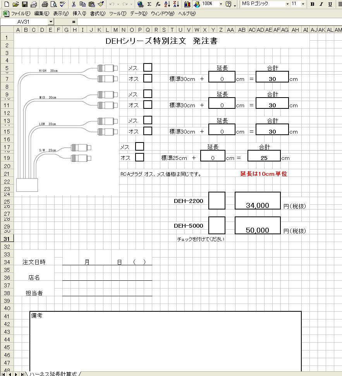
Task: Apply Bold formatting
Action: coord(312,4)
